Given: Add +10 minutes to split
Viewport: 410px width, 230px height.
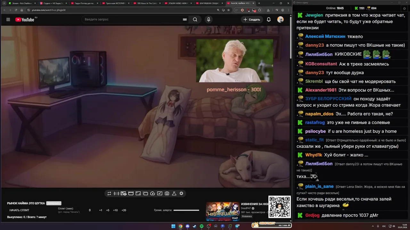Looking at the screenshot, I should pos(115,210).
